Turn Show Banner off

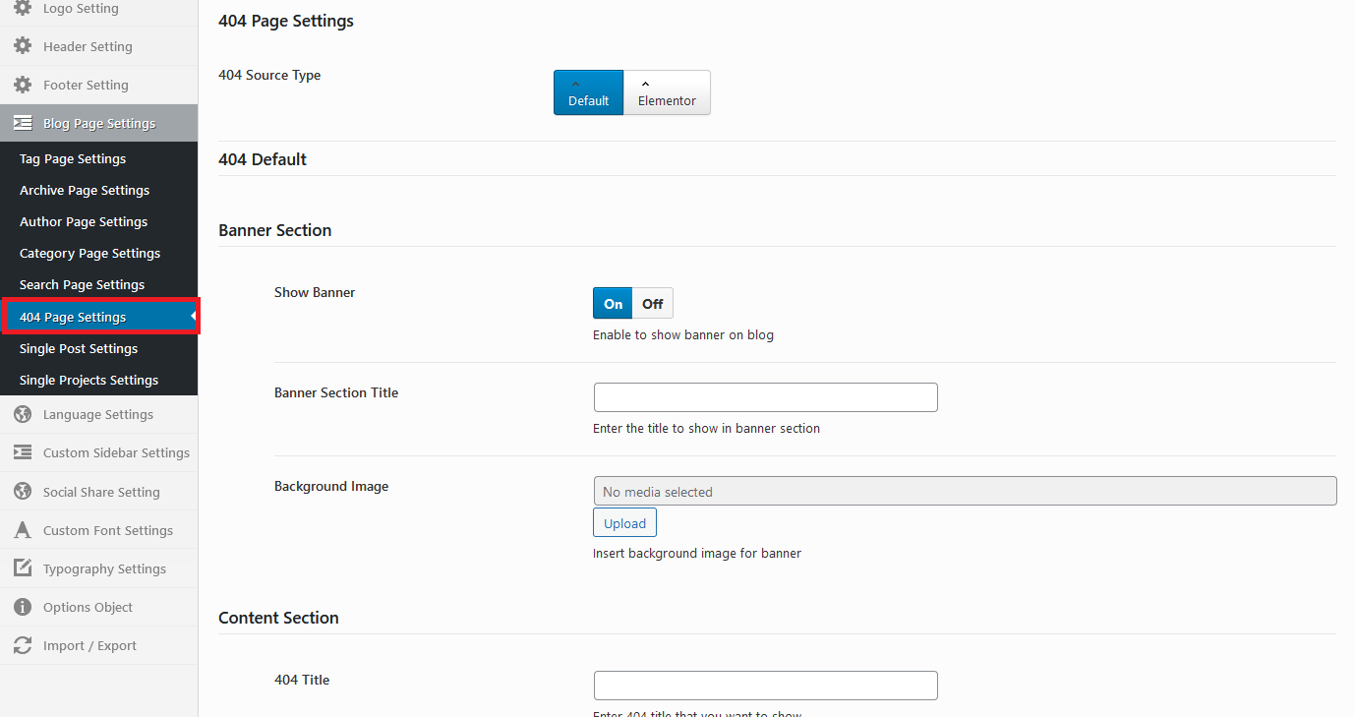pyautogui.click(x=653, y=304)
